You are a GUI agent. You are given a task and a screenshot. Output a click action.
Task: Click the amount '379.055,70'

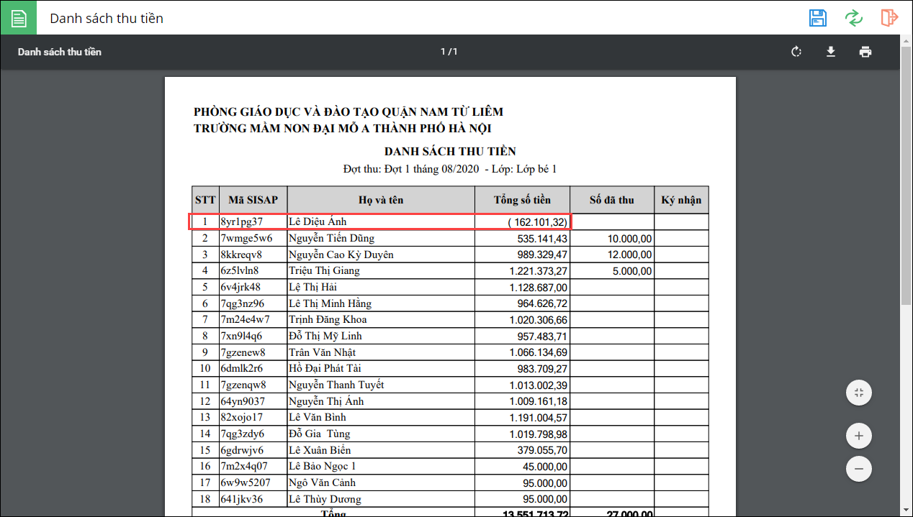pyautogui.click(x=542, y=450)
